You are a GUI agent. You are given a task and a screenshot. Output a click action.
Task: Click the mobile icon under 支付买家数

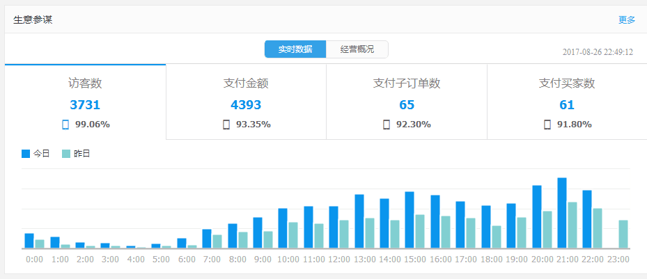(x=547, y=125)
